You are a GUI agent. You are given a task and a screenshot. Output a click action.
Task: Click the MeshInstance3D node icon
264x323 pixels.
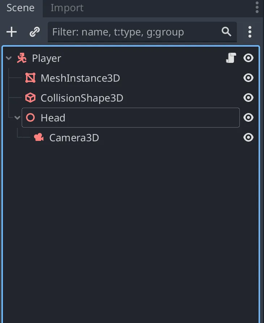click(x=30, y=78)
